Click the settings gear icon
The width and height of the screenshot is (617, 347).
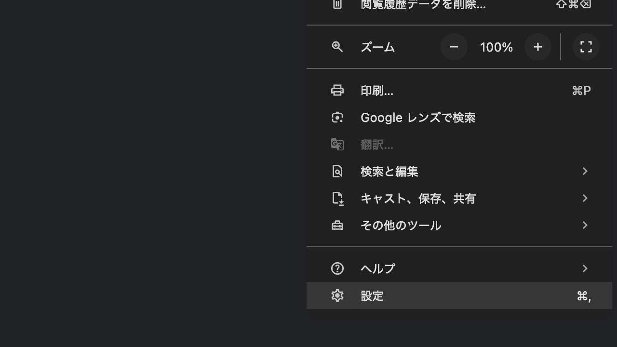point(337,295)
